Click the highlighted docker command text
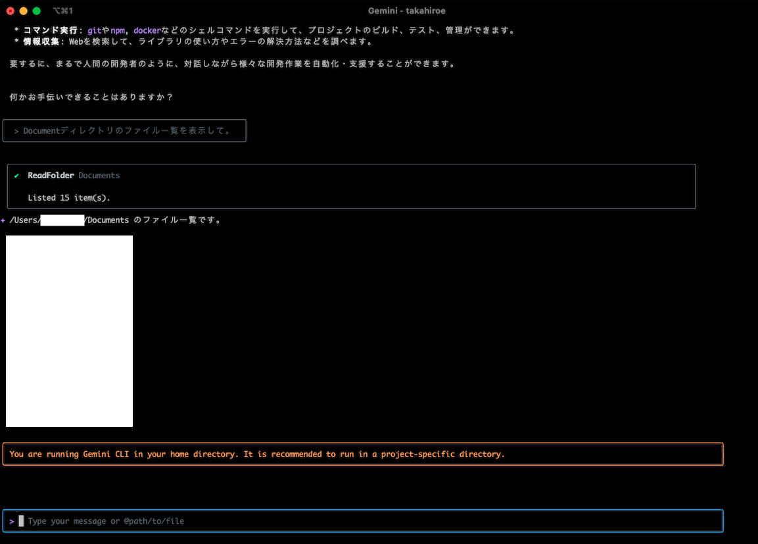This screenshot has height=544, width=758. click(146, 30)
